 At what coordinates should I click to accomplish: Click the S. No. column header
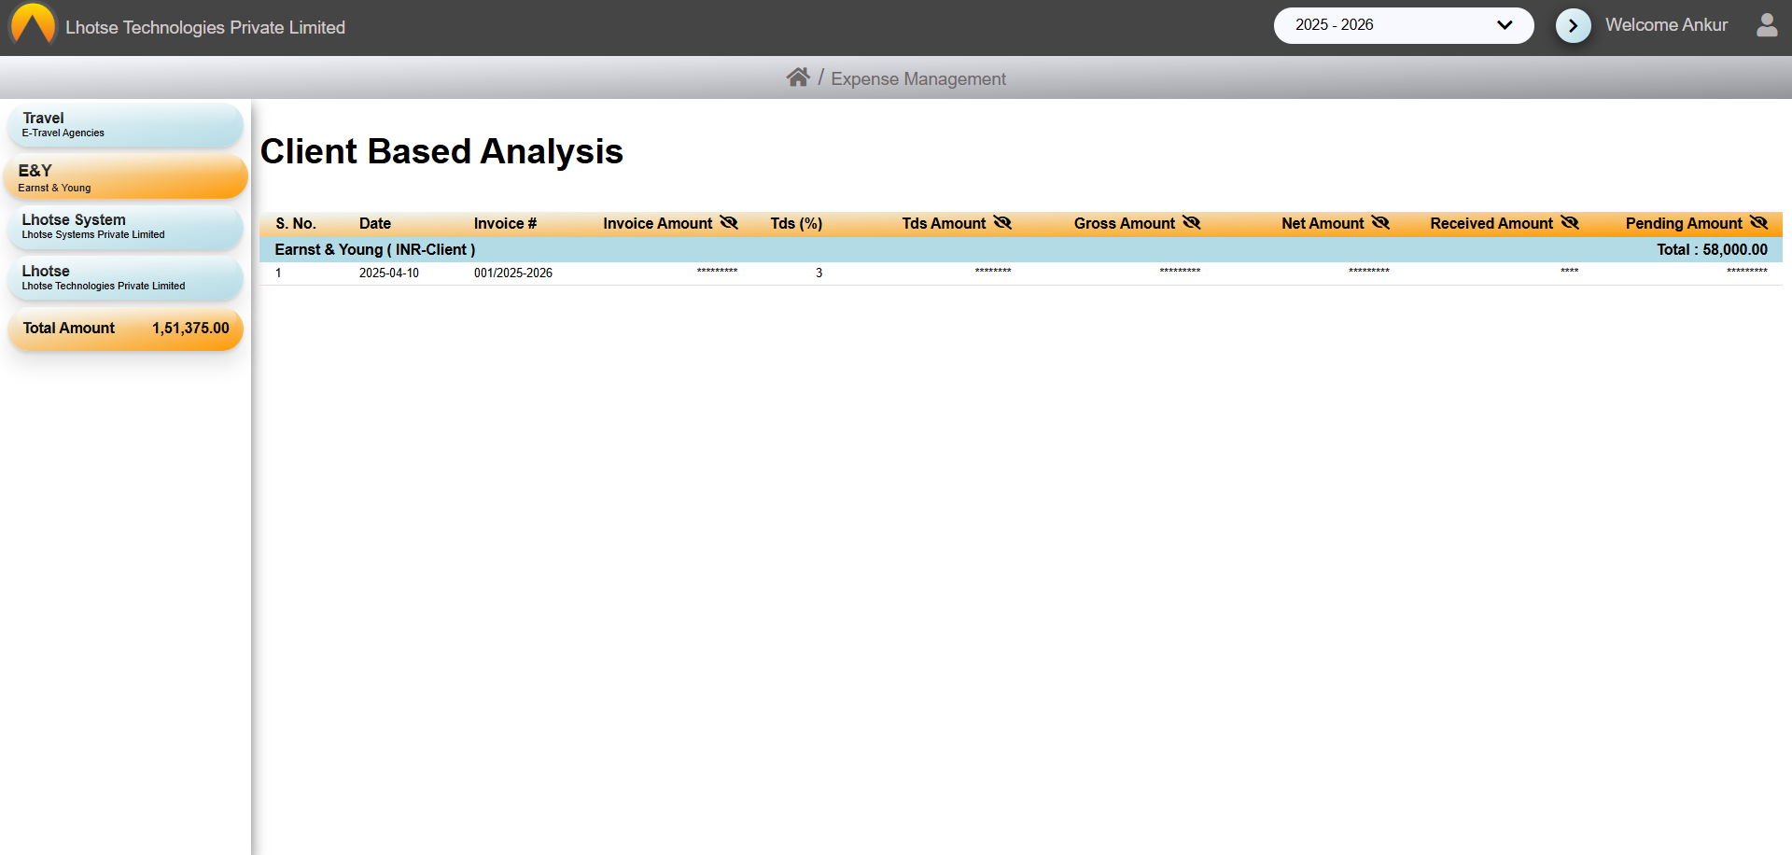click(296, 224)
